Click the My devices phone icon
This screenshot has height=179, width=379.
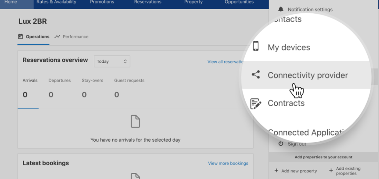[x=256, y=46]
